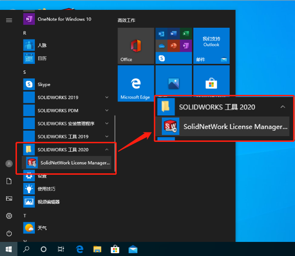Image resolution: width=295 pixels, height=256 pixels.
Task: Launch SolidNetWork License Manager in app list
Action: click(66, 163)
